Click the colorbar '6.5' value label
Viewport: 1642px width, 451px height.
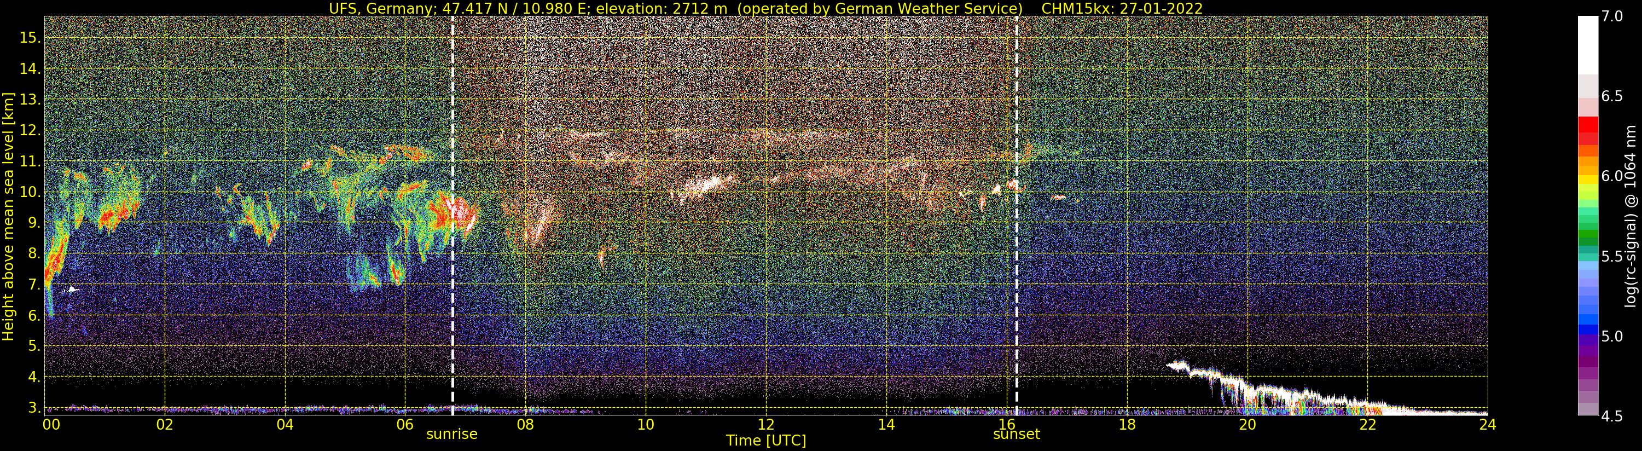[x=1612, y=96]
